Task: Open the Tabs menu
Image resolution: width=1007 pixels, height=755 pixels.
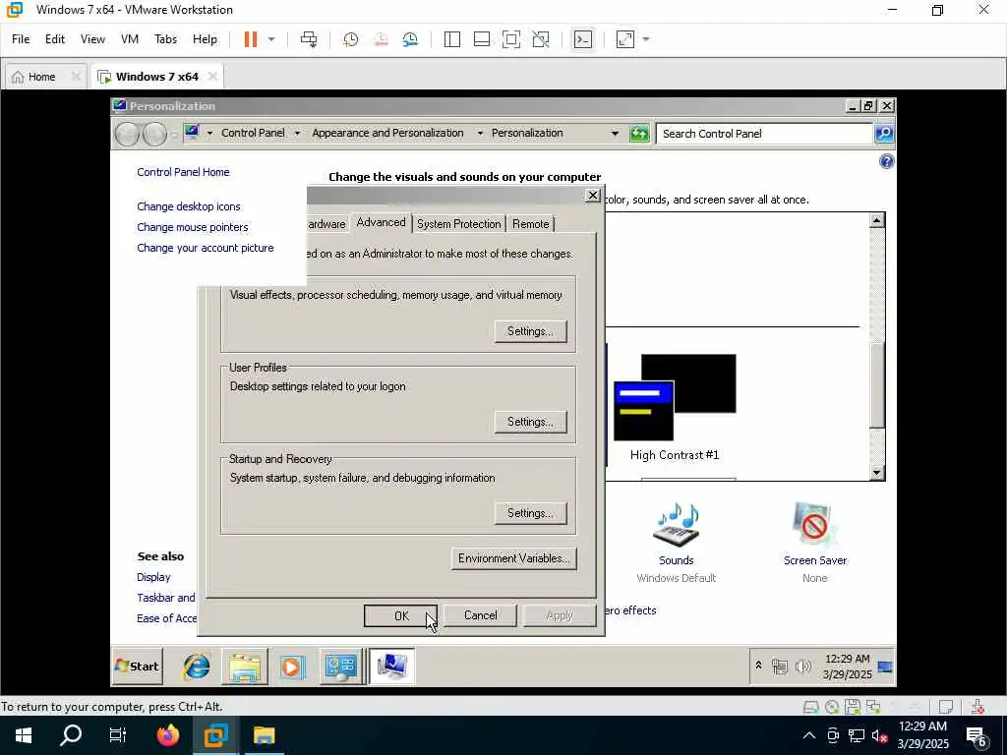Action: (x=165, y=39)
